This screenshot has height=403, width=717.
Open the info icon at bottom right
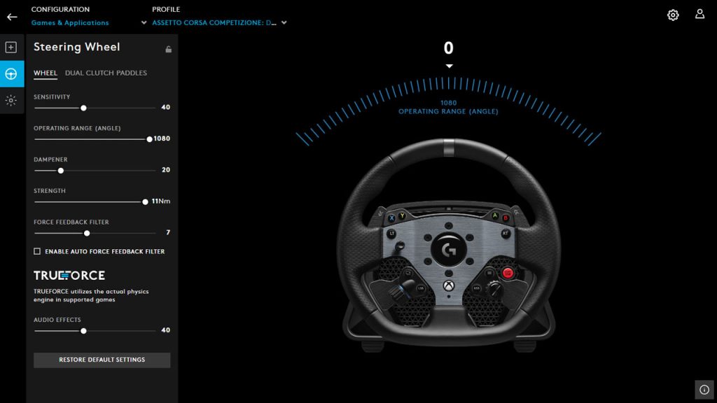(x=704, y=389)
